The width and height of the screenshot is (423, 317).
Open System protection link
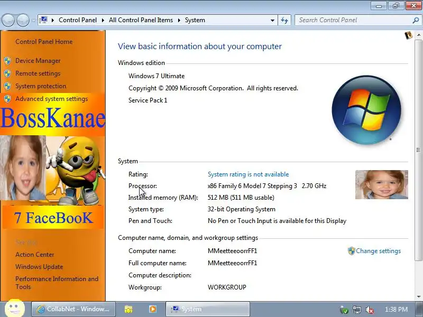[41, 86]
